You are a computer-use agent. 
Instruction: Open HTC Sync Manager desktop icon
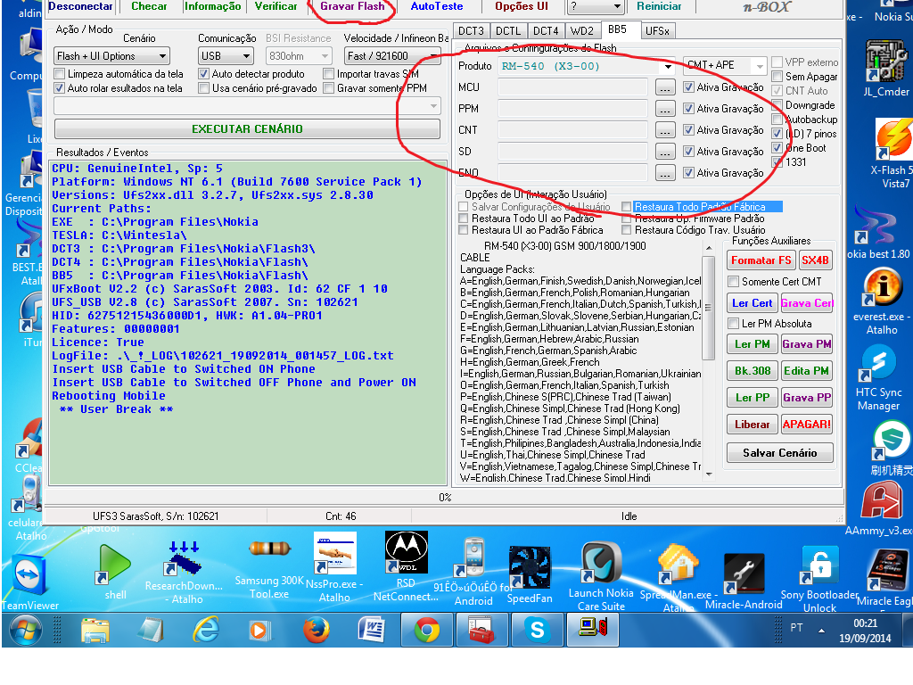(878, 377)
